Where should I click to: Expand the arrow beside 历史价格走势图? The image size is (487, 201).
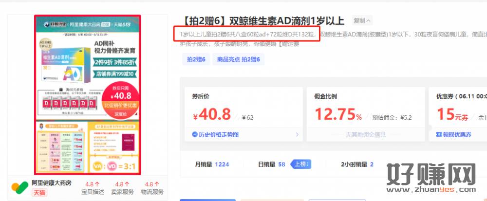point(297,135)
